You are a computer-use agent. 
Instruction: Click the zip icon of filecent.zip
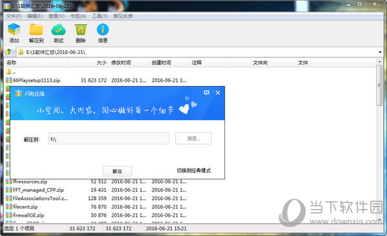[9, 206]
